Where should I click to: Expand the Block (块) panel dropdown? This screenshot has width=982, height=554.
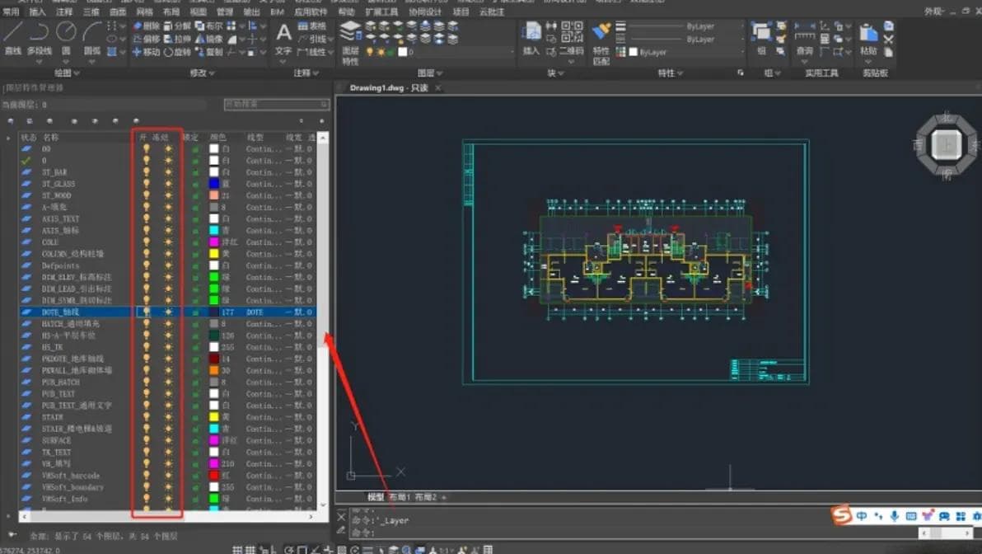(x=555, y=73)
